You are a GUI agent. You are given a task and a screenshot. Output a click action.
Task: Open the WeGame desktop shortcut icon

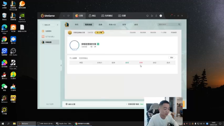(x=4, y=99)
